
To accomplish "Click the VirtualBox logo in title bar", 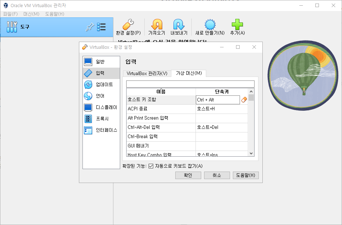I will [6, 5].
